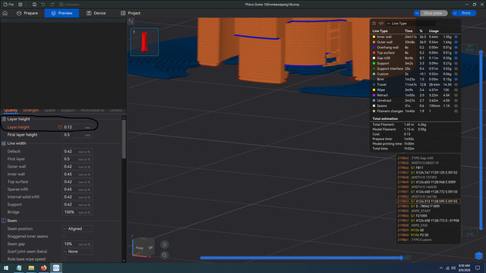Open the Line Type view dropdown
Viewport: 486px width, 273px height.
point(396,24)
